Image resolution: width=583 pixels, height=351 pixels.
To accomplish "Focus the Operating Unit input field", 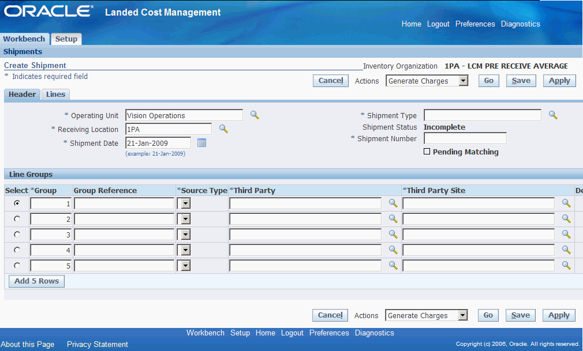I will click(184, 115).
